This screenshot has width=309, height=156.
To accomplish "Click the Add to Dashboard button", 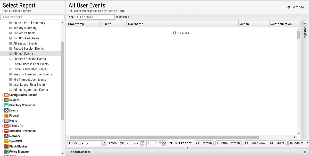I will [299, 143].
